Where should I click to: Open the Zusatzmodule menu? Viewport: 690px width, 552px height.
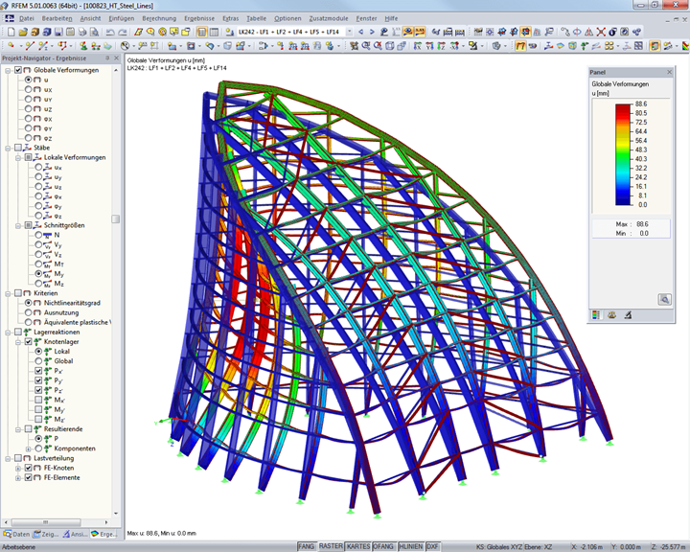tap(329, 18)
